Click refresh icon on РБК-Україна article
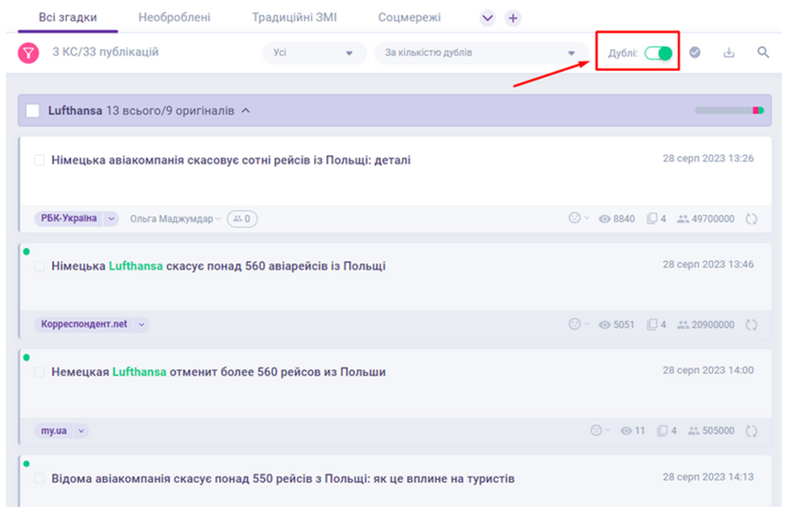 [751, 219]
